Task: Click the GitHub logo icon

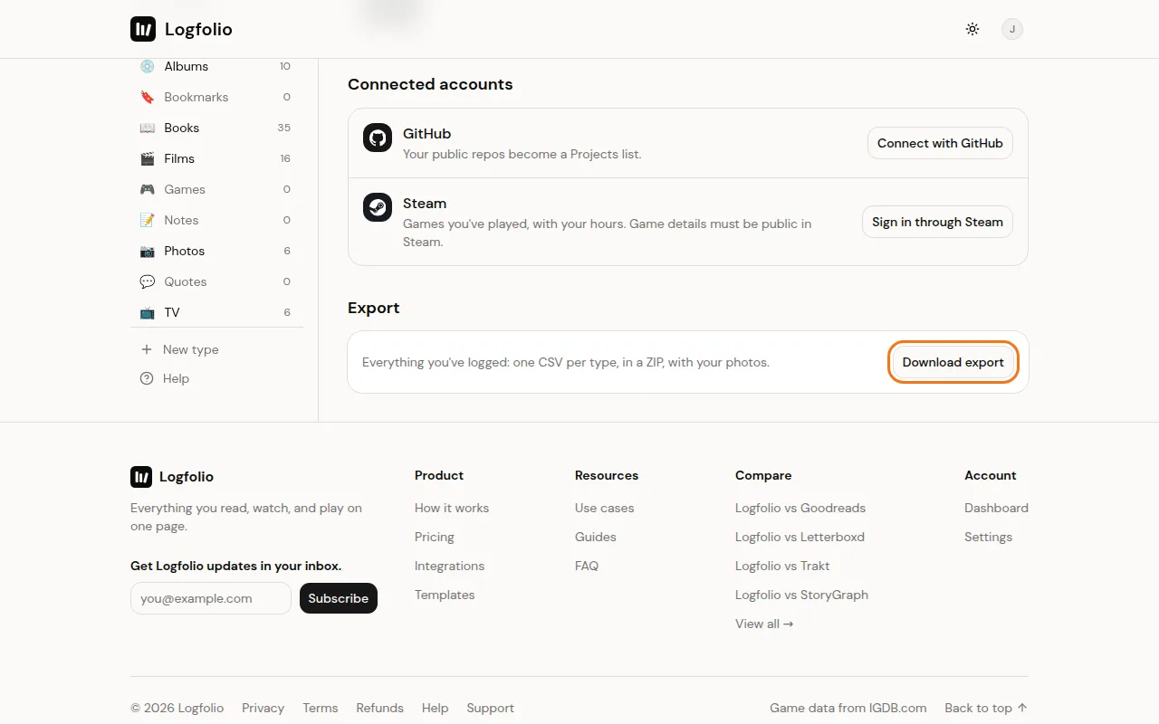Action: pos(378,138)
